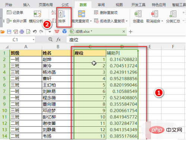Add a new document tab with plus

[130, 32]
